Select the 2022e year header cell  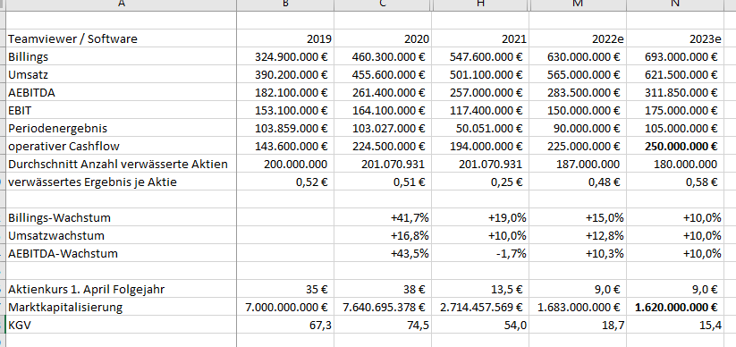coord(578,38)
